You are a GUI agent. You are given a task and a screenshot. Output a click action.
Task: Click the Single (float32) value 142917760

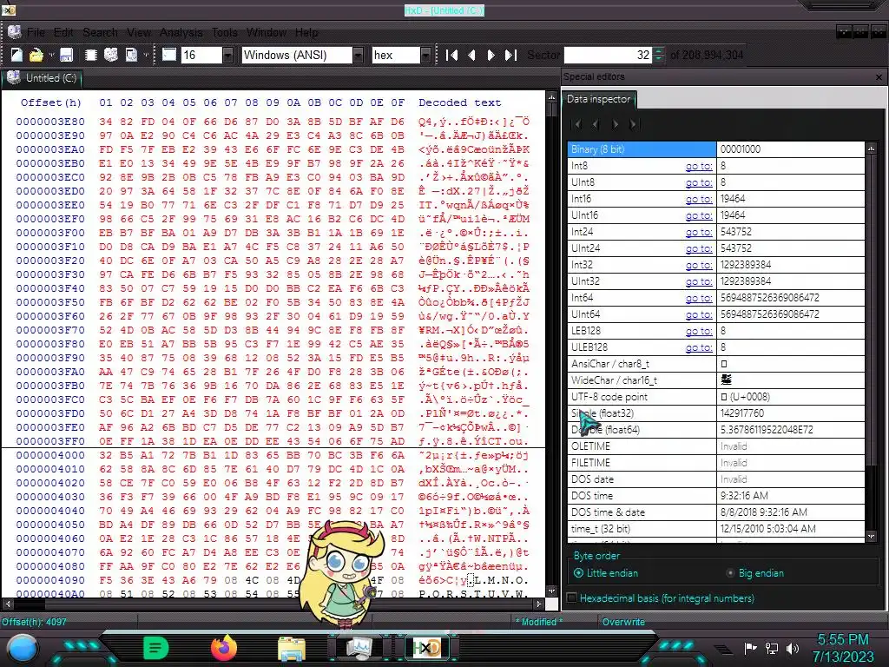[741, 413]
